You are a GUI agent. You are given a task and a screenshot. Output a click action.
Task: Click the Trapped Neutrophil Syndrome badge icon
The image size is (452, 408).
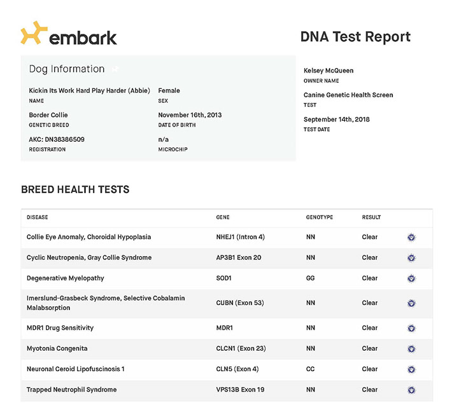411,390
